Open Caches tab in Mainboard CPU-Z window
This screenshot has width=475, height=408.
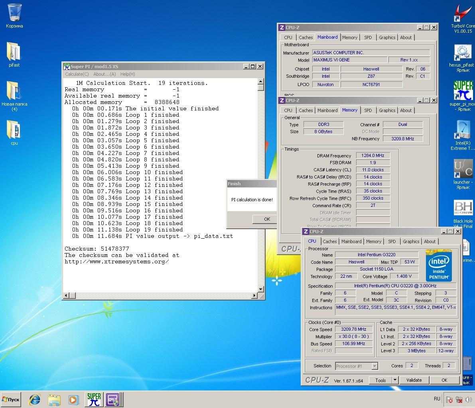(x=305, y=37)
